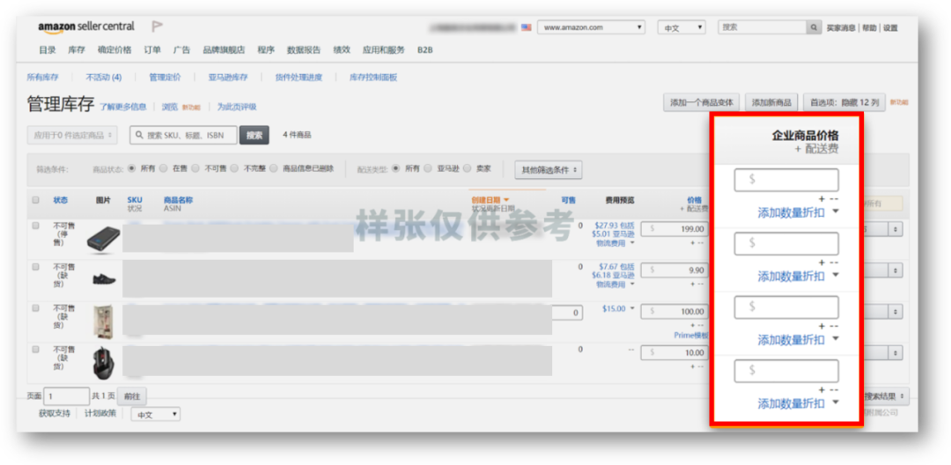Image resolution: width=951 pixels, height=465 pixels.
Task: Select the 在售 product status radio button
Action: tap(165, 168)
